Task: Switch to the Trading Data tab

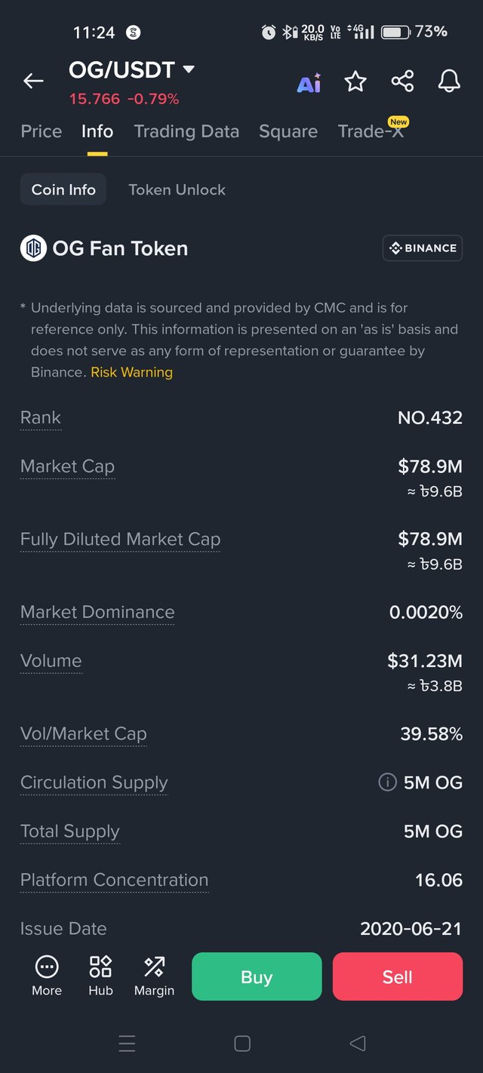Action: (x=186, y=131)
